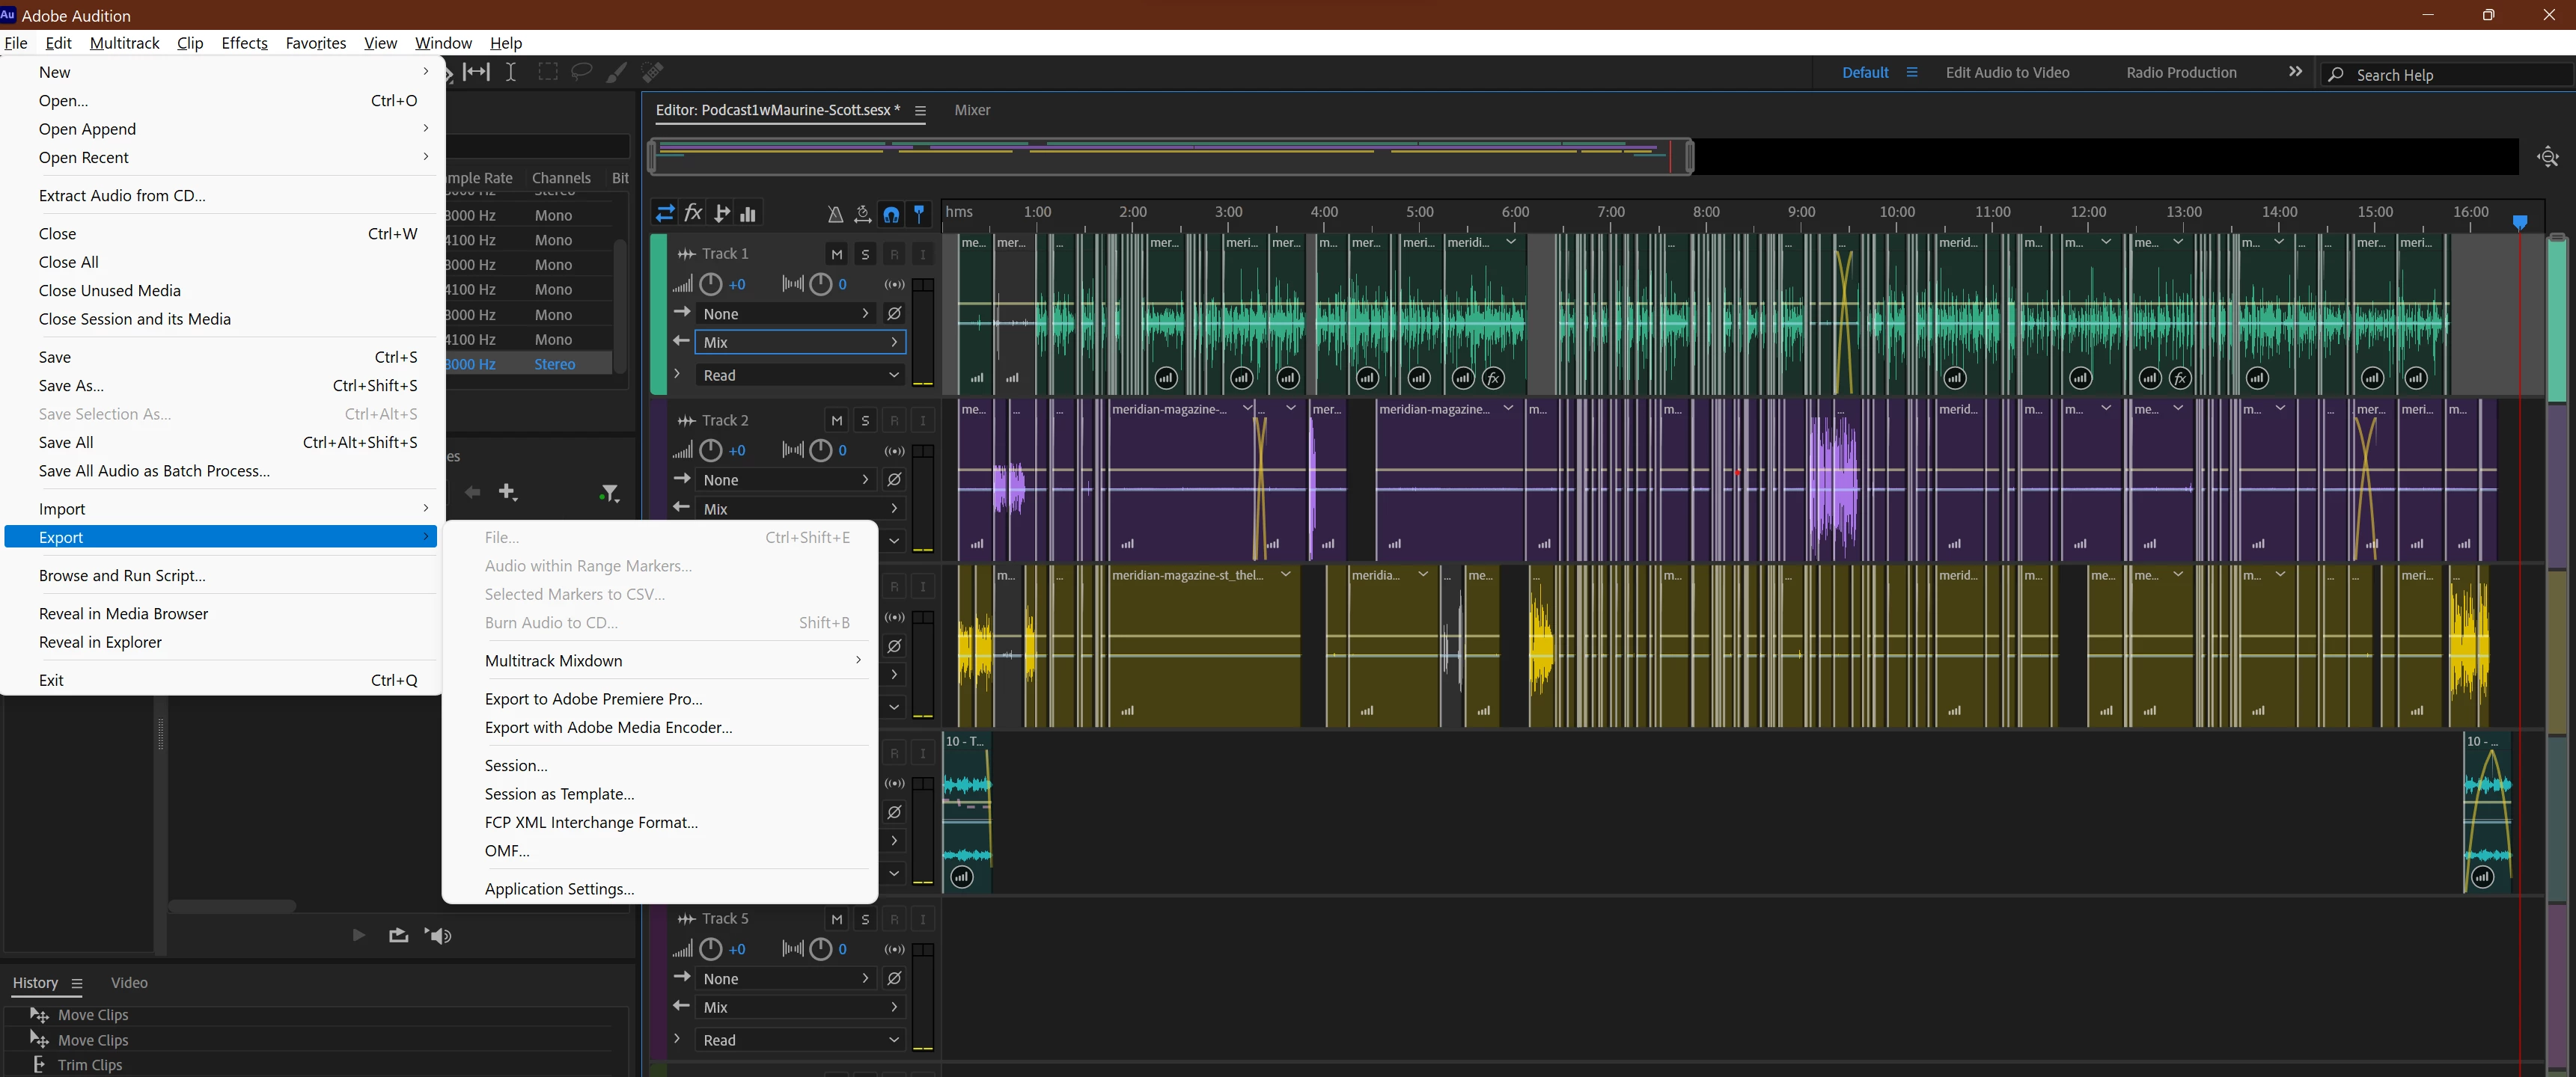Choose Export with Adobe Media Encoder
This screenshot has width=2576, height=1077.
click(608, 727)
